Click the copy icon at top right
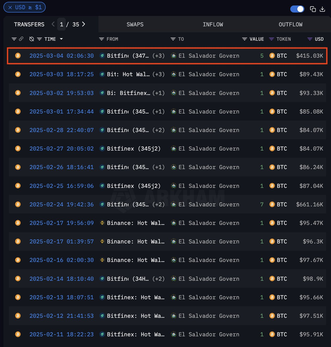 pos(313,9)
